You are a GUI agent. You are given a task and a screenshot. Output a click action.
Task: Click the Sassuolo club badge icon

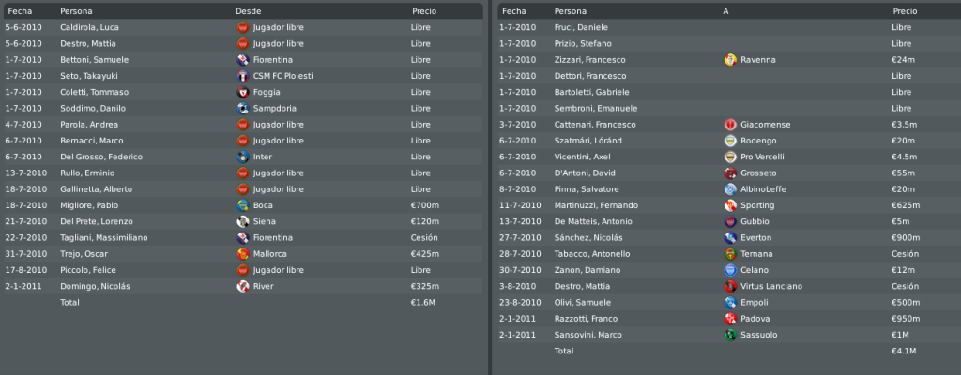pyautogui.click(x=730, y=335)
